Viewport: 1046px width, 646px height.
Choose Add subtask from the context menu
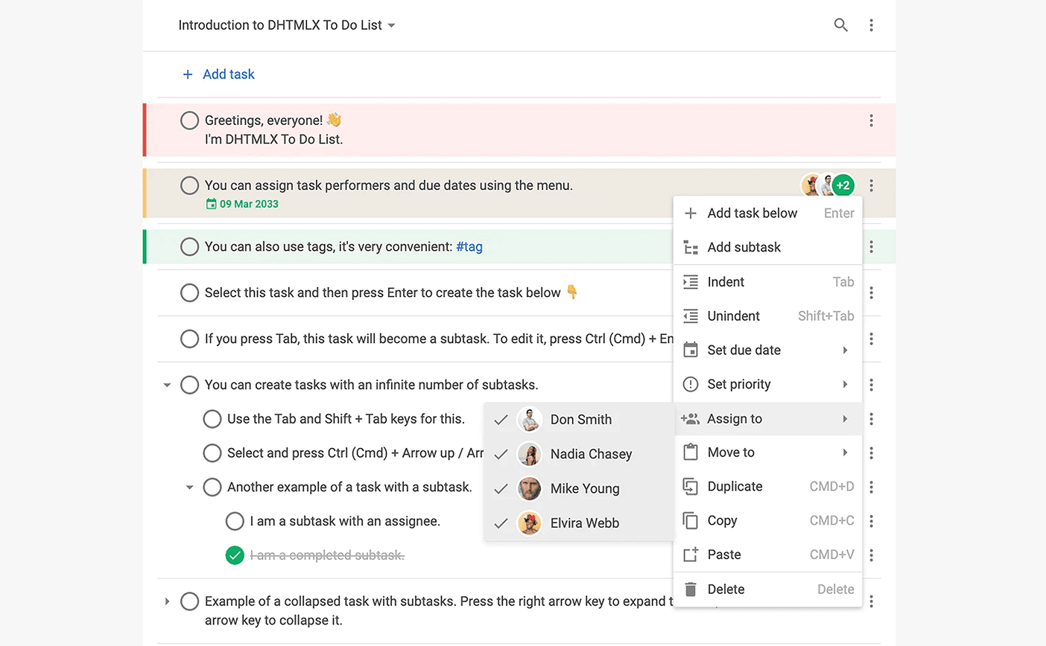(x=767, y=248)
